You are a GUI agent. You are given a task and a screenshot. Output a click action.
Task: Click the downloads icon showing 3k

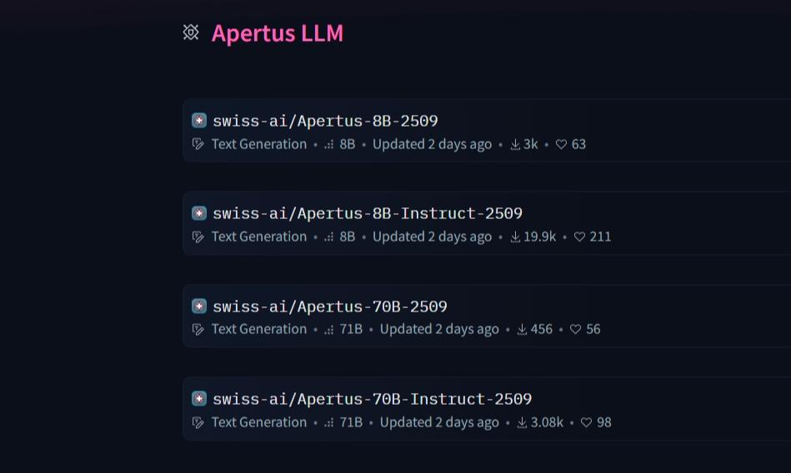[515, 144]
